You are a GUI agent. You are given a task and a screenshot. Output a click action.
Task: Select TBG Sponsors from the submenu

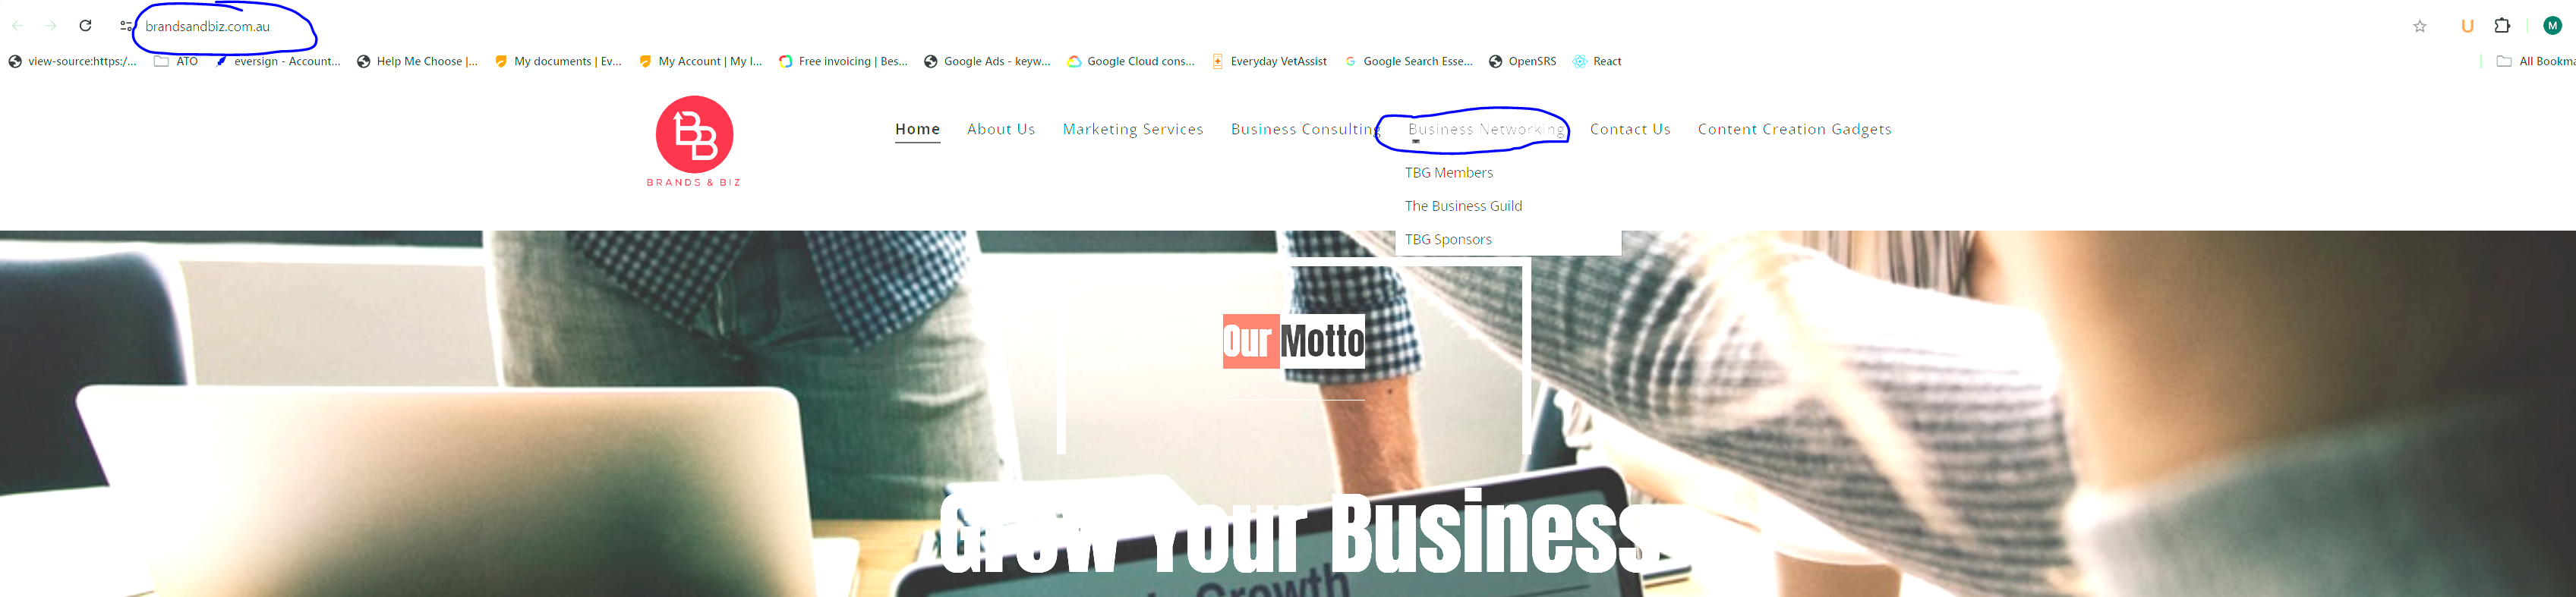(x=1448, y=239)
